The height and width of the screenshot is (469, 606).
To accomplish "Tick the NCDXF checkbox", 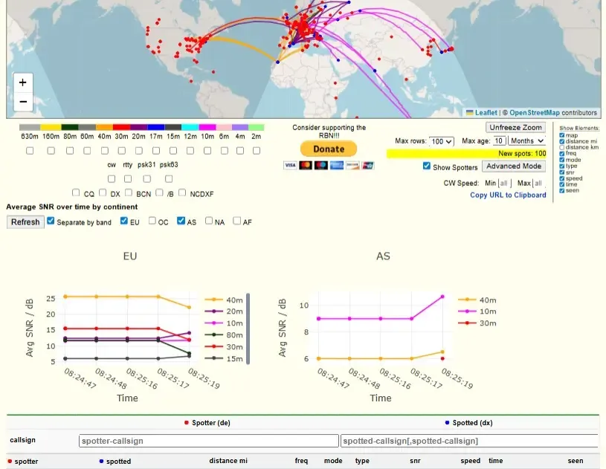I will (x=182, y=193).
